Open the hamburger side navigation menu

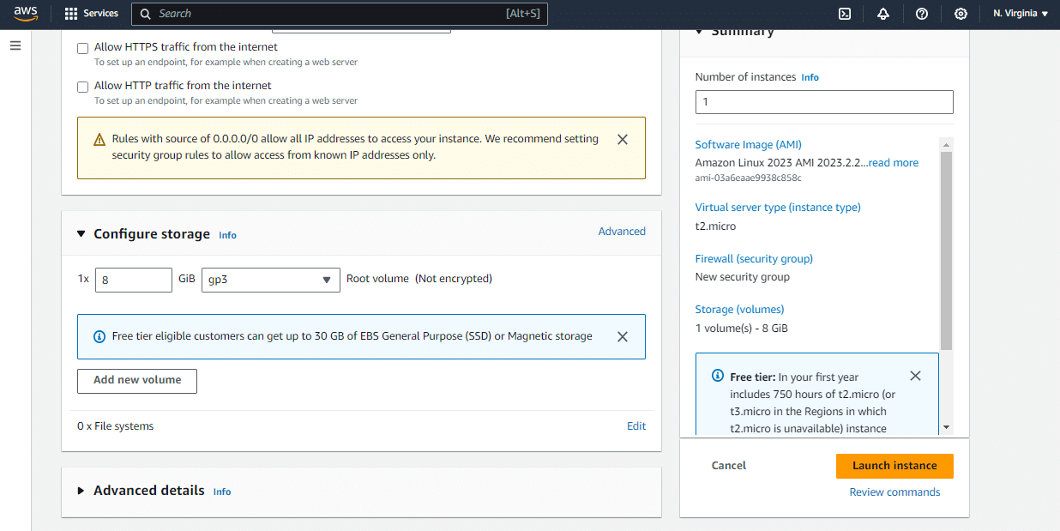15,45
